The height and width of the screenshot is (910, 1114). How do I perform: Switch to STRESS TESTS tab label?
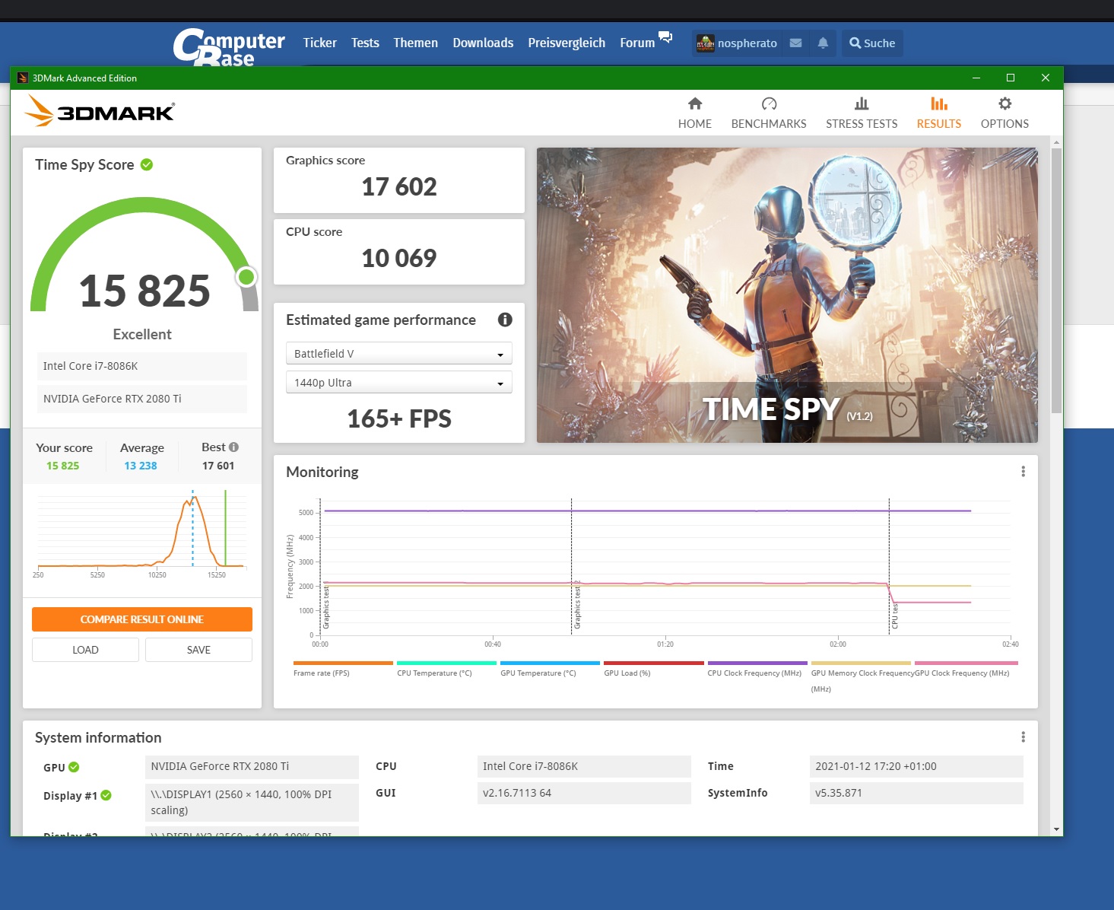(862, 124)
